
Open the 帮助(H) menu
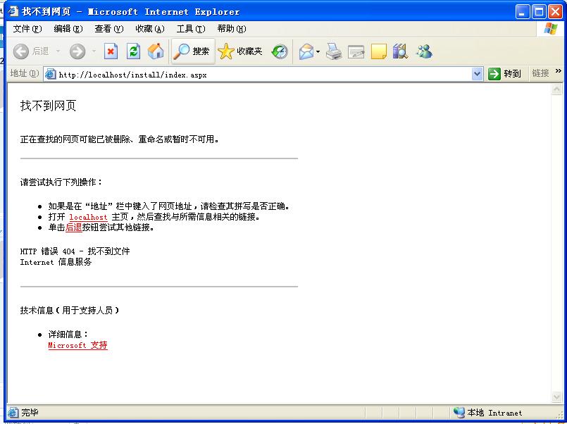(232, 29)
